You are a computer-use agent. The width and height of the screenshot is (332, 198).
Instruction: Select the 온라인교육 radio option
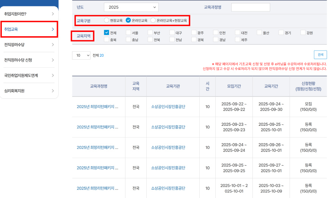[128, 20]
